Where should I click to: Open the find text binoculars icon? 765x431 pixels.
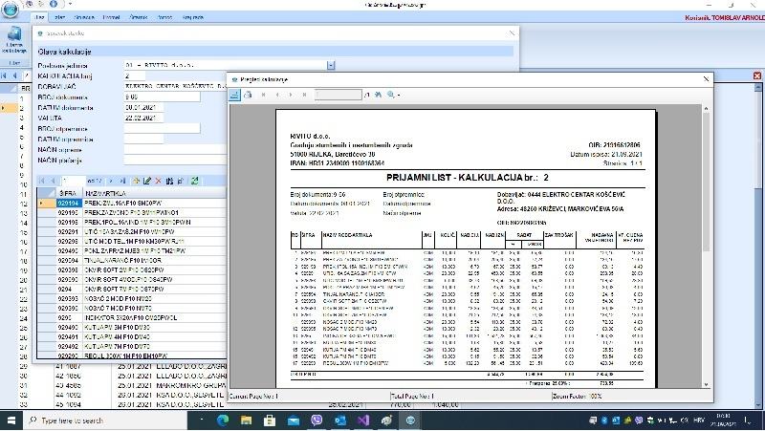point(379,95)
